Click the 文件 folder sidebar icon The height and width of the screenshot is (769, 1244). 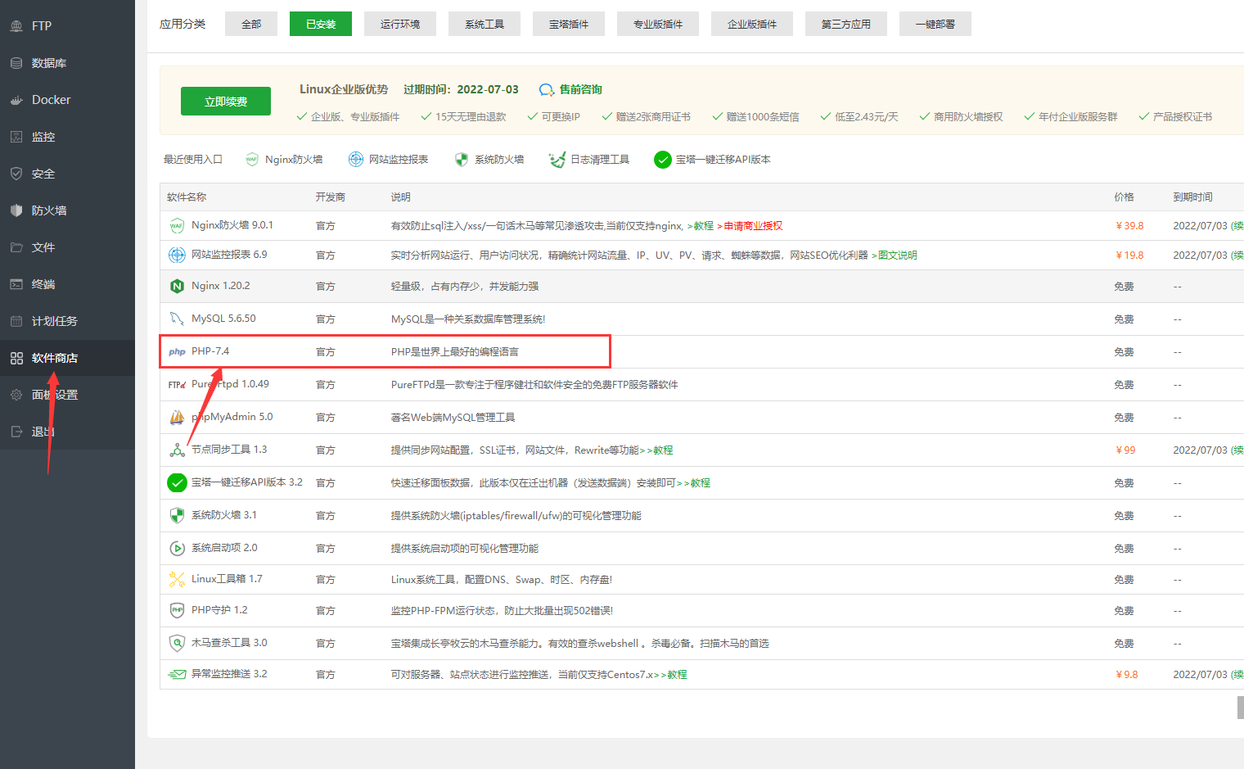(16, 247)
